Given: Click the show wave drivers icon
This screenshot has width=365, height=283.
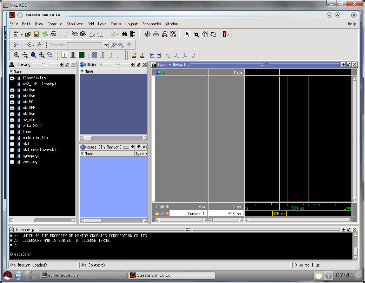Looking at the screenshot, I should click(x=16, y=45).
